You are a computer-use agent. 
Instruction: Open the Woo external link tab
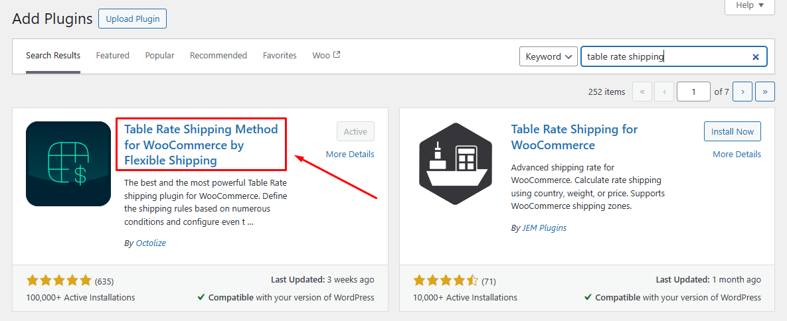tap(326, 56)
